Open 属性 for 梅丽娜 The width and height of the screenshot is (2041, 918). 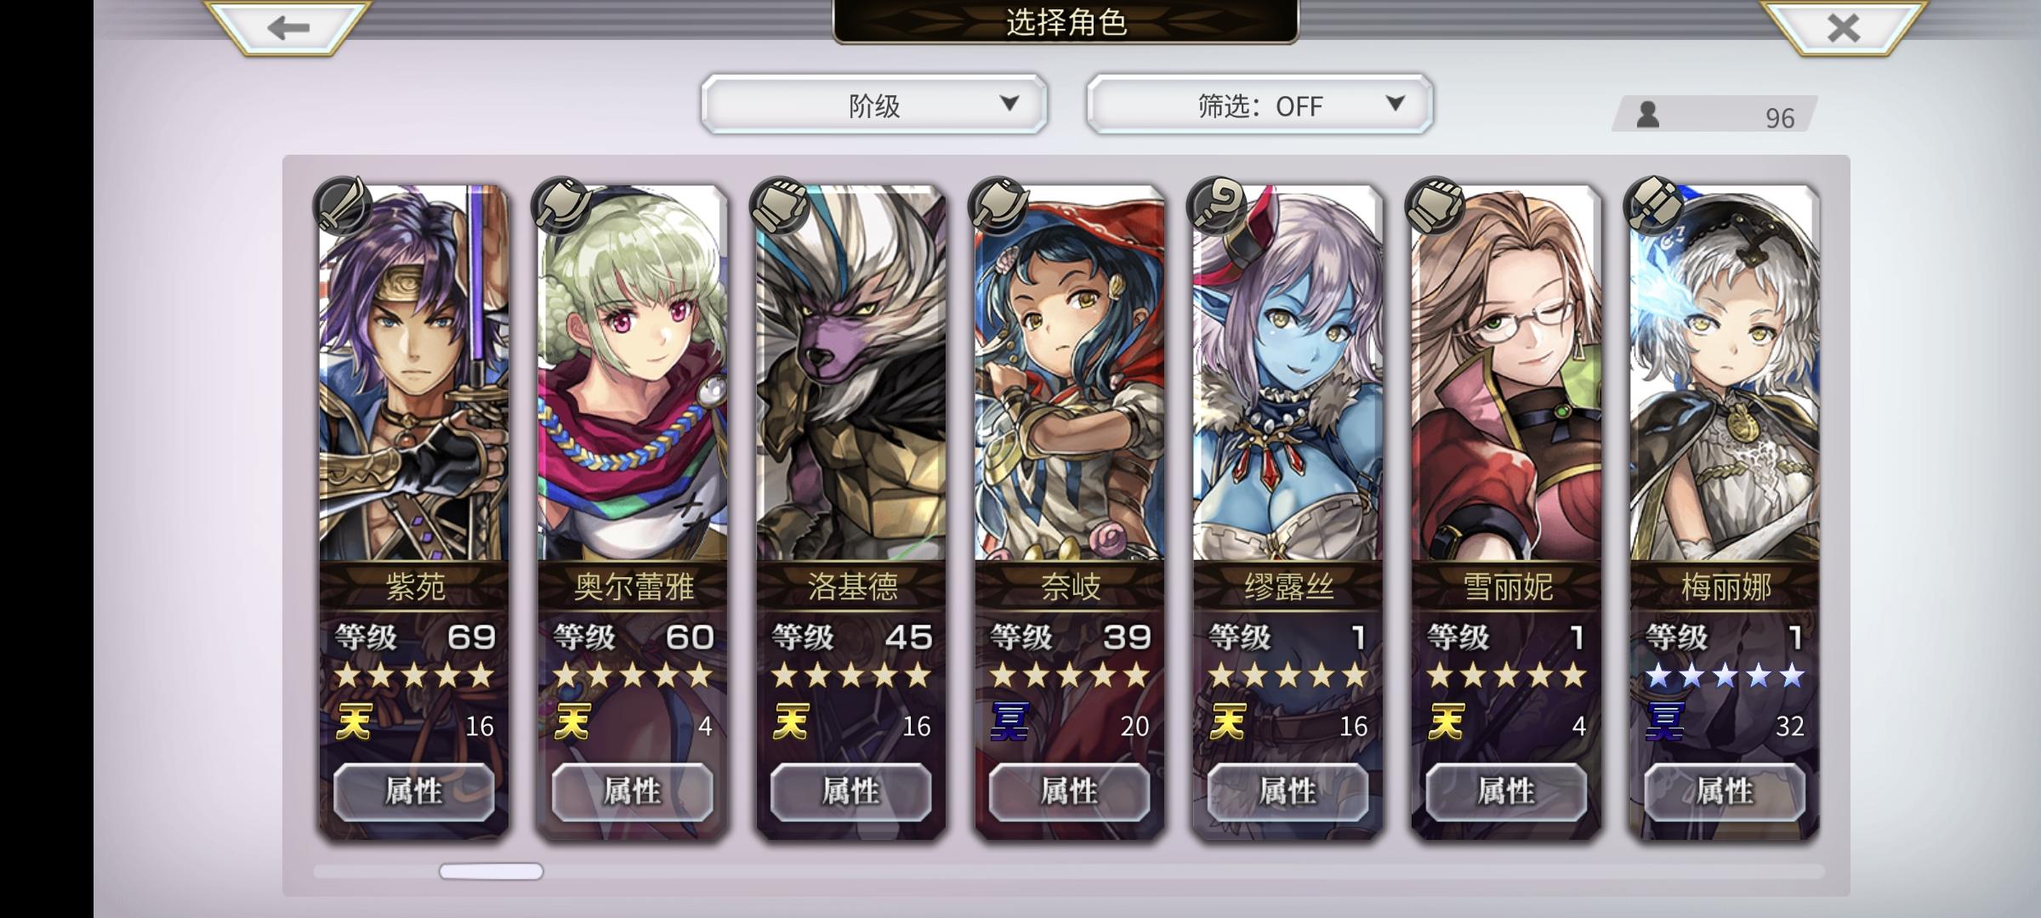pos(1725,791)
